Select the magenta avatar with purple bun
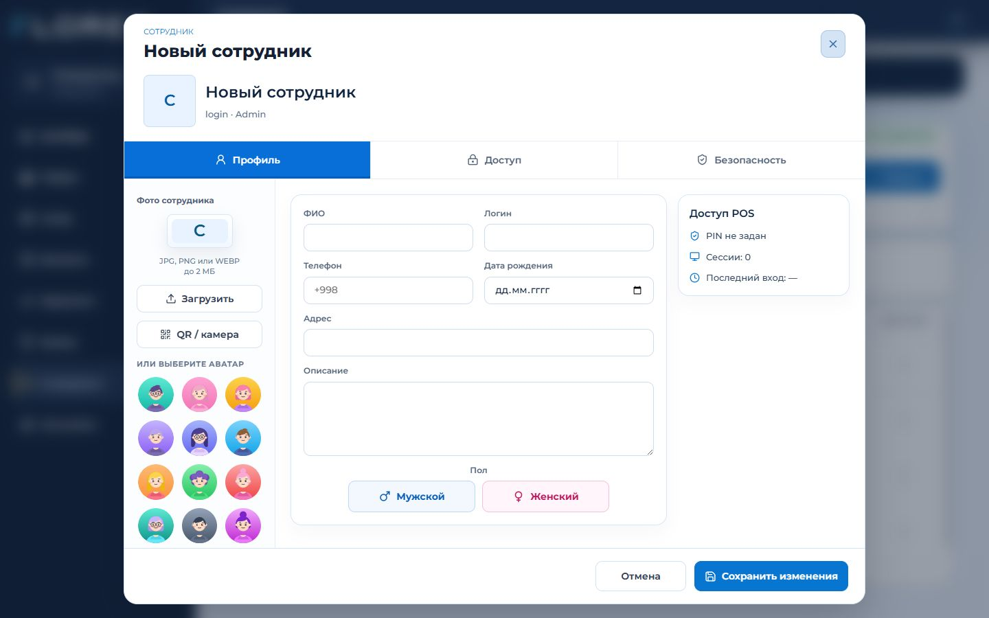 tap(243, 526)
